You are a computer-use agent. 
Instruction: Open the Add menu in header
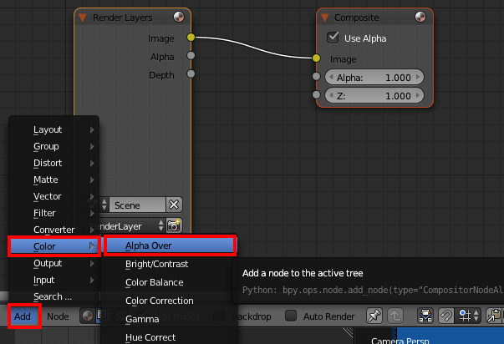click(23, 316)
